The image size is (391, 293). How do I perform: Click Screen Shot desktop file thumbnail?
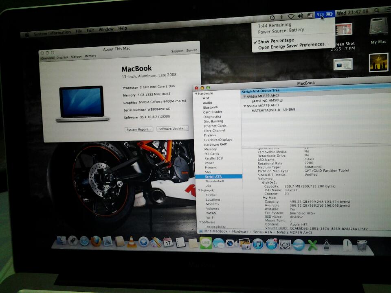[344, 30]
